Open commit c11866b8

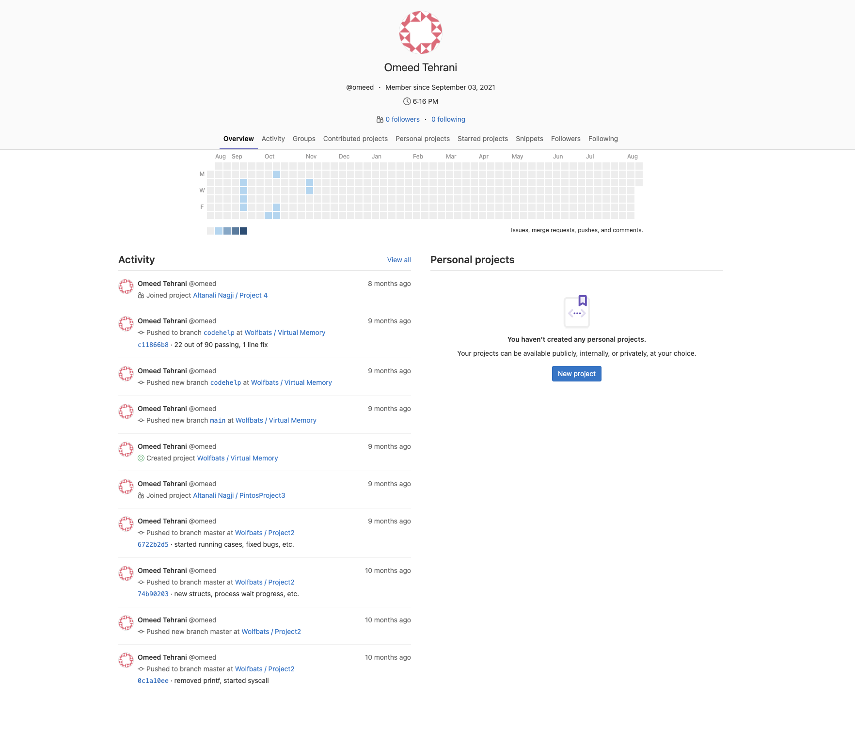[x=153, y=345]
